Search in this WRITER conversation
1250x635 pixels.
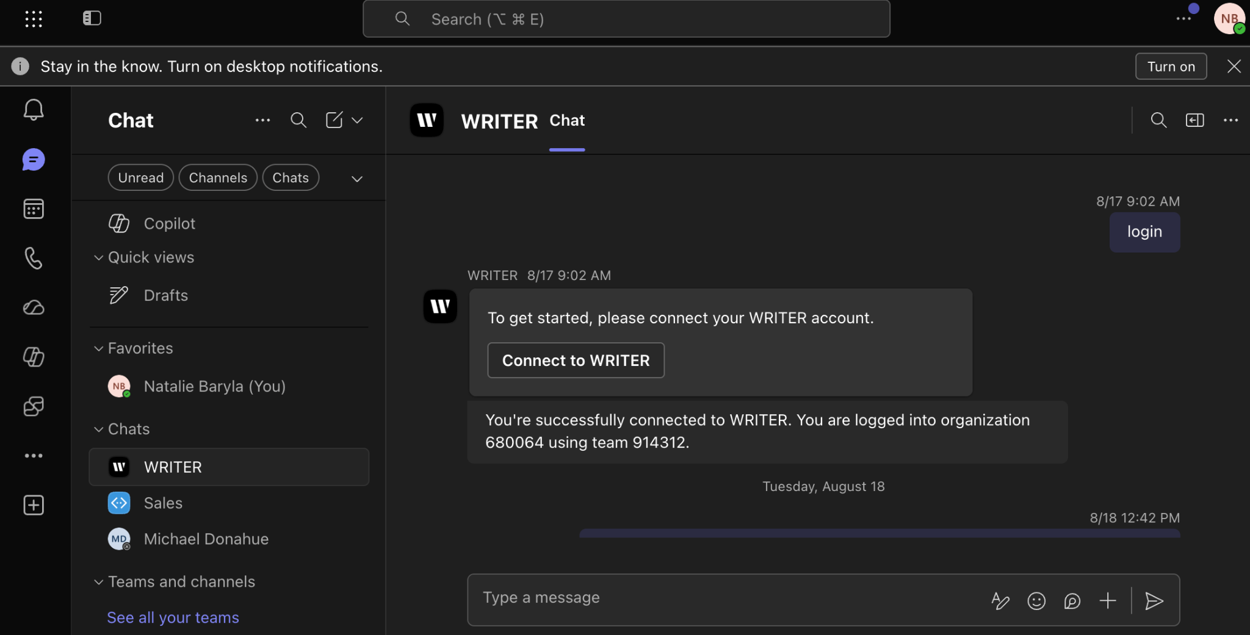(1158, 120)
